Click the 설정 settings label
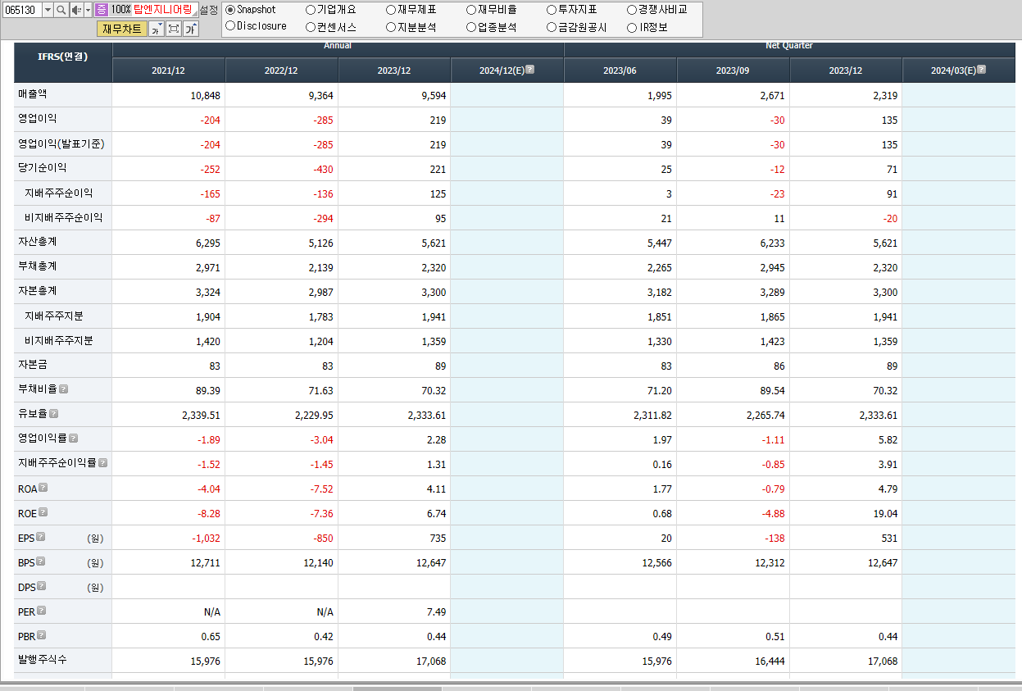The image size is (1022, 691). click(209, 10)
